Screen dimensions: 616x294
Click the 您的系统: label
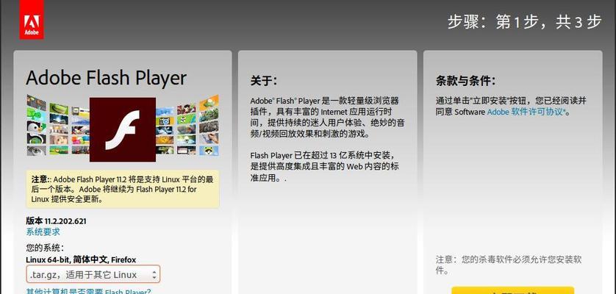coord(45,248)
